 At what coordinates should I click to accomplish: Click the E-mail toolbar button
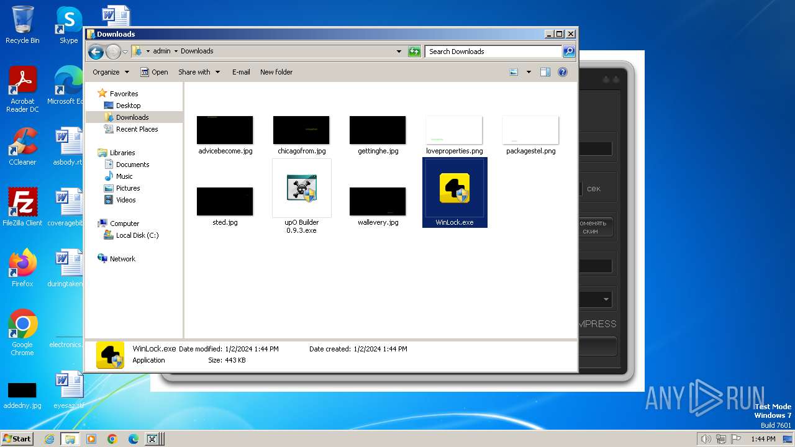241,72
